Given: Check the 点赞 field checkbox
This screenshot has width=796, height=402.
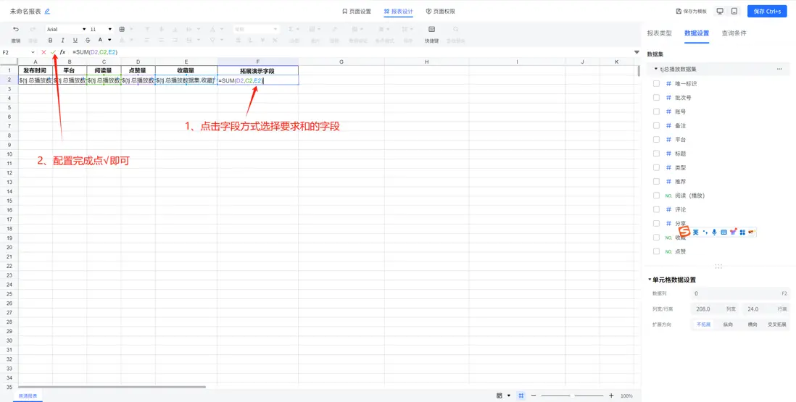Looking at the screenshot, I should 656,251.
